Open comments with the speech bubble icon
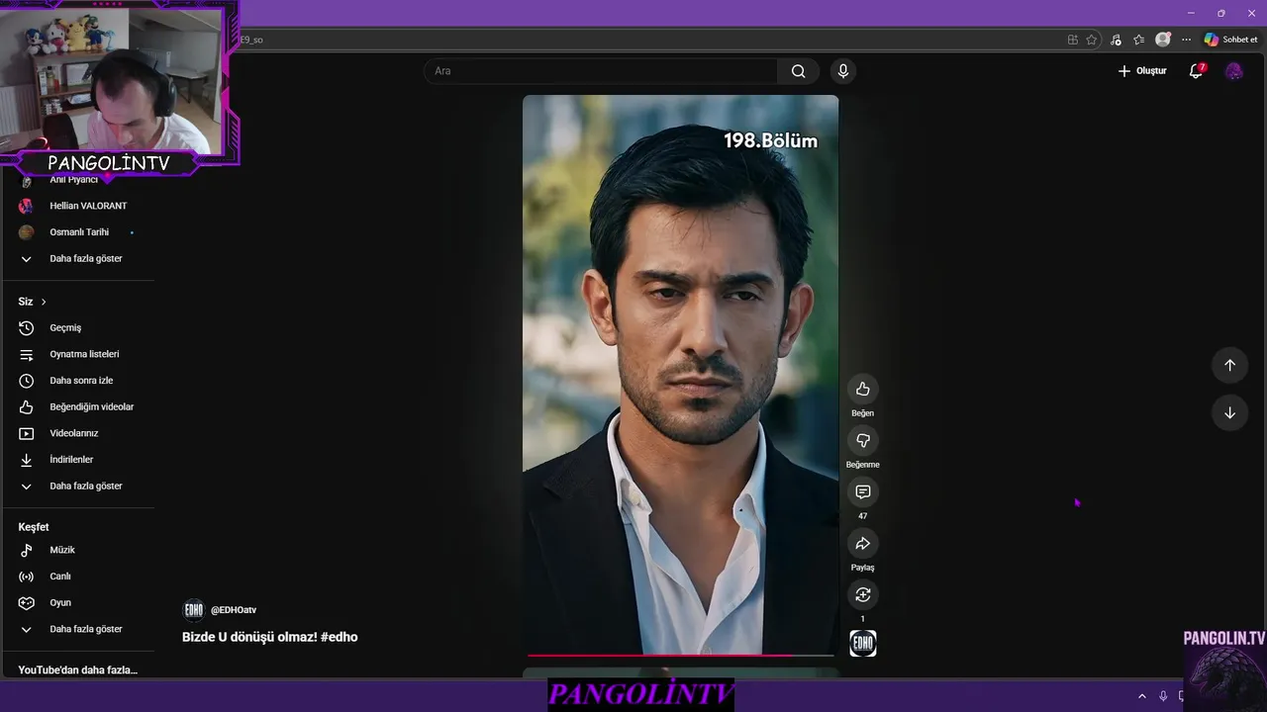 [x=862, y=491]
